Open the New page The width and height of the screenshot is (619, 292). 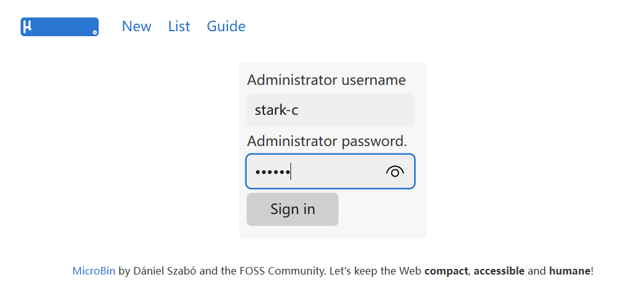(x=136, y=26)
